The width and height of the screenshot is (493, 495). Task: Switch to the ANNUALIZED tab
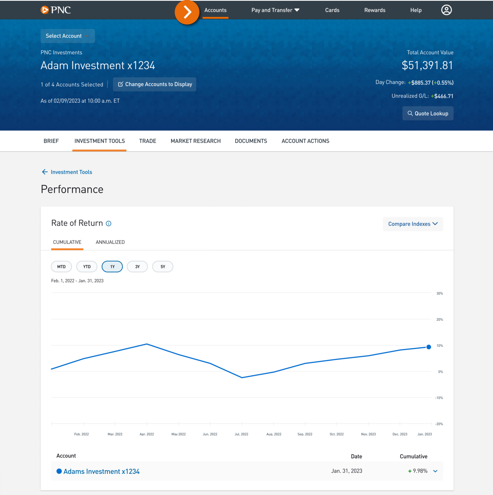[110, 242]
